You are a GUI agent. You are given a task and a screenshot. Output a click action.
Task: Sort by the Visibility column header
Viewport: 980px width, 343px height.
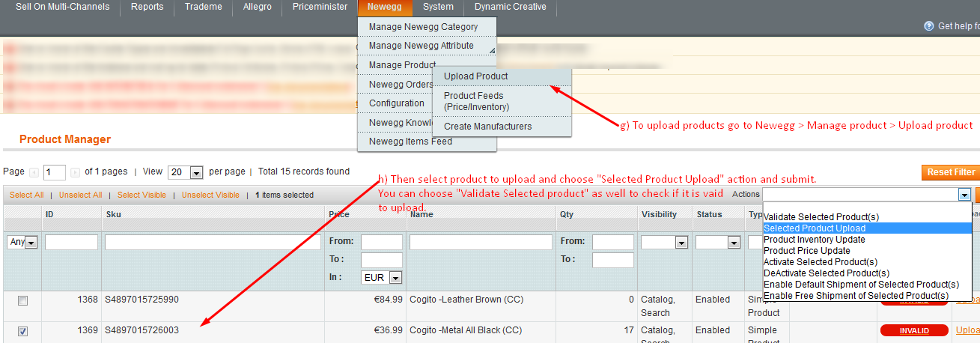pyautogui.click(x=659, y=215)
